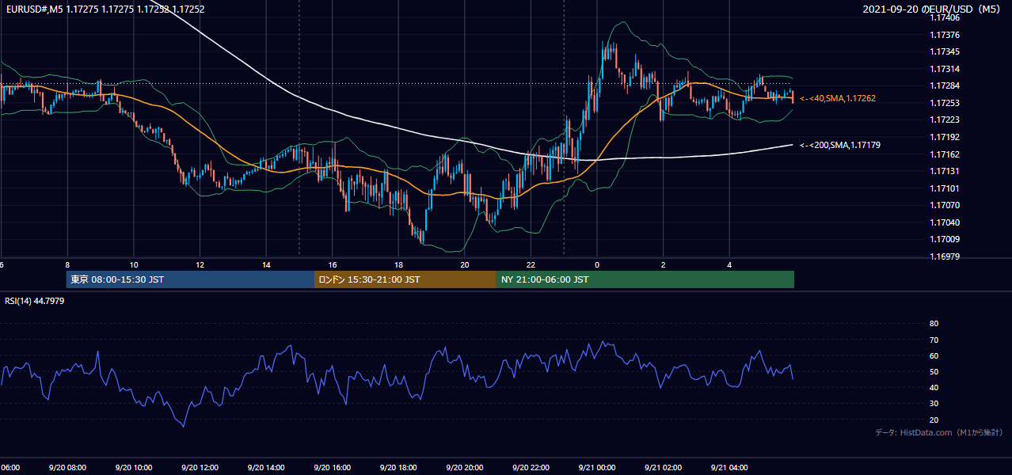Click the 9/20 18:00 bottom time label
Image resolution: width=1012 pixels, height=475 pixels.
click(398, 468)
